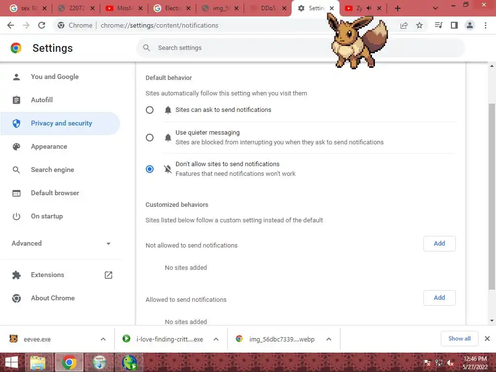Close the Settings tab
Screen dimensions: 496x372
pyautogui.click(x=331, y=9)
